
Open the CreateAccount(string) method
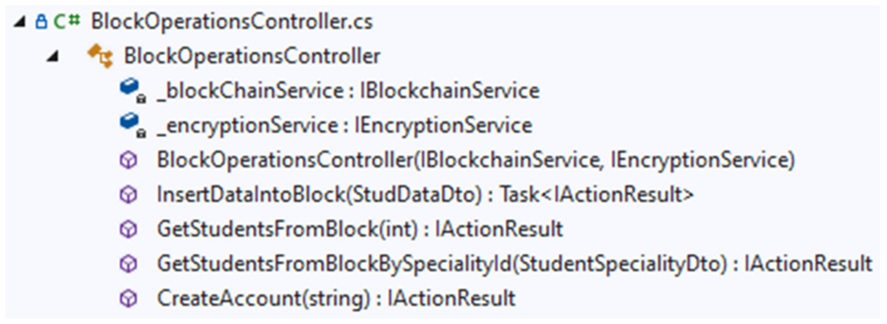coord(336,298)
